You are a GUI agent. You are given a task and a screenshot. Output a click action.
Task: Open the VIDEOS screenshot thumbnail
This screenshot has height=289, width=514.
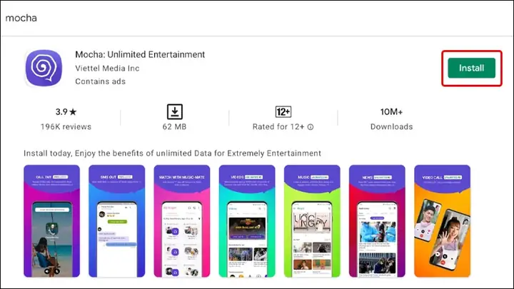[247, 220]
